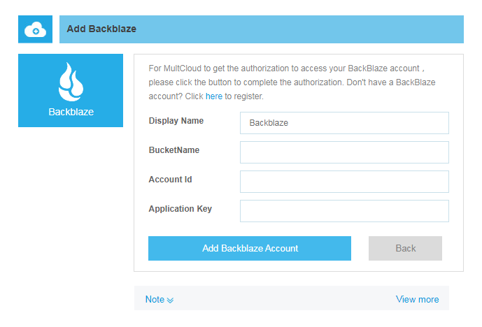482x327 pixels.
Task: Click the empty gray area of the Note bar
Action: [280, 299]
